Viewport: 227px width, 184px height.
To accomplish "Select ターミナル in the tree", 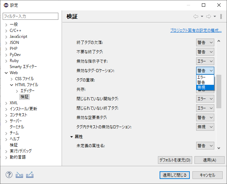I will coord(17,127).
